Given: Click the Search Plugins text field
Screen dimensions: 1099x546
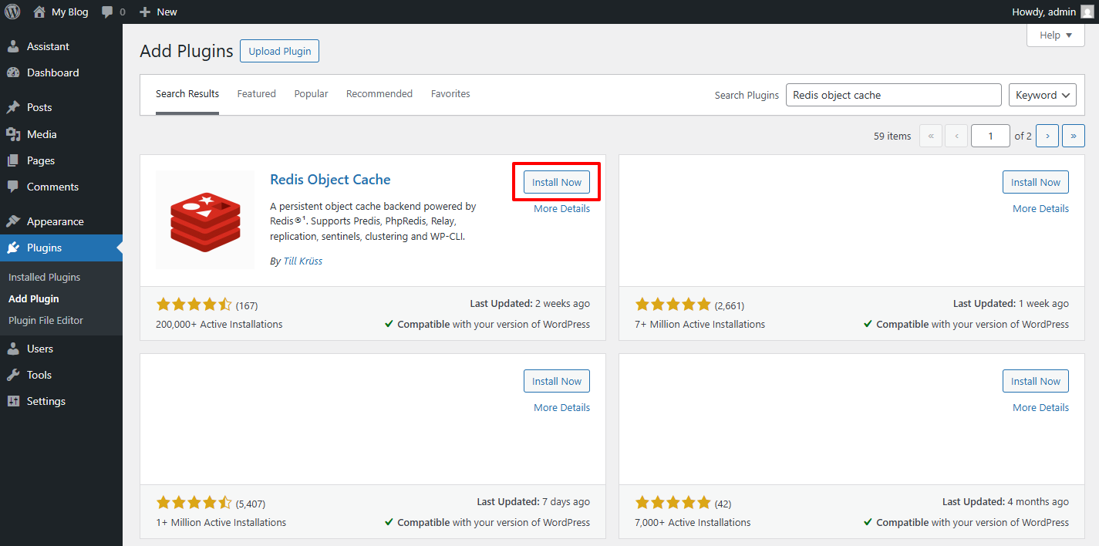Looking at the screenshot, I should (893, 95).
